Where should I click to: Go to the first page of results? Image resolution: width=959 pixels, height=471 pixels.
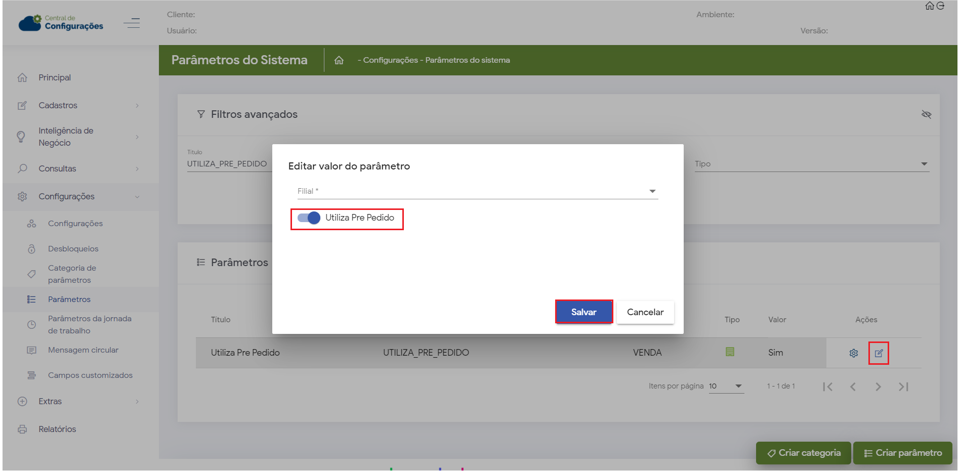tap(828, 387)
